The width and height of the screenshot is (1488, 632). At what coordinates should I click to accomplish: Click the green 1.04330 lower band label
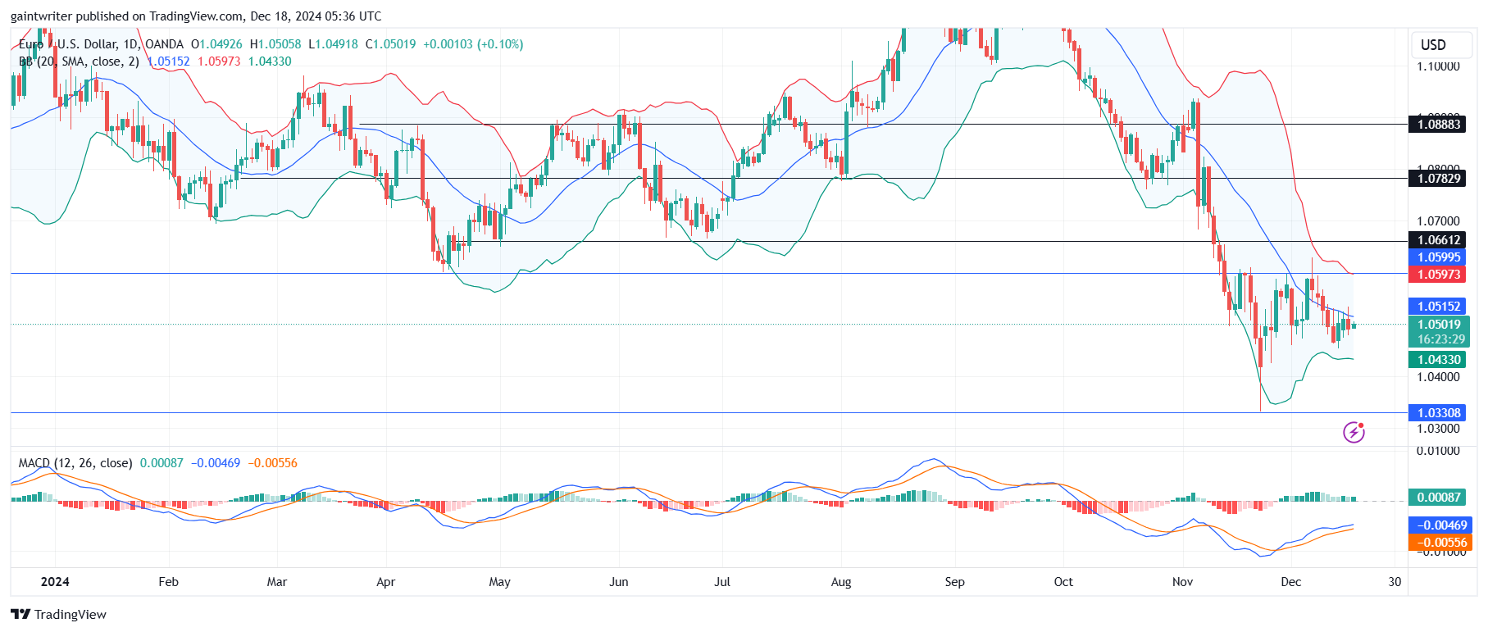pyautogui.click(x=1439, y=359)
